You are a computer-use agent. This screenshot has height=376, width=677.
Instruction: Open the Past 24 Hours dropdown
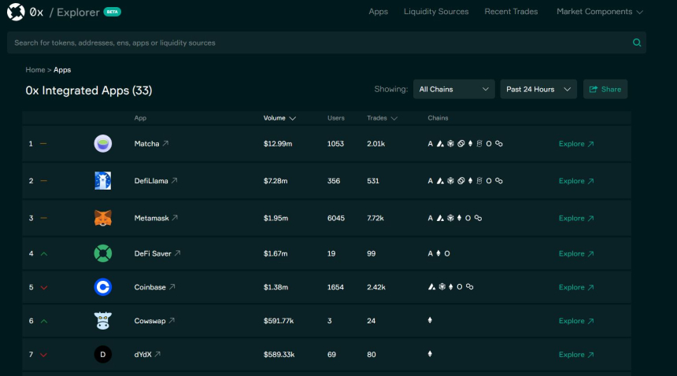[538, 90]
